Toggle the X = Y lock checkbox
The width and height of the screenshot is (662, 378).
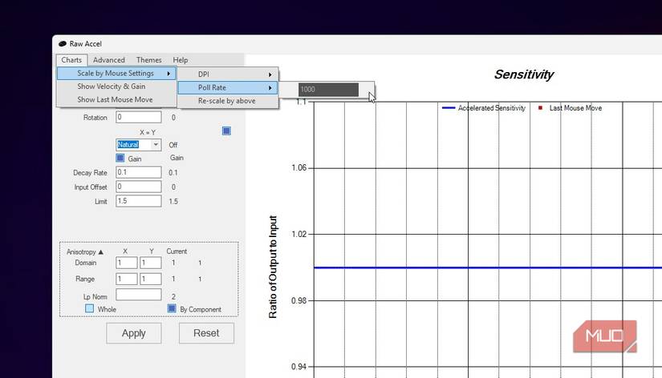point(226,131)
